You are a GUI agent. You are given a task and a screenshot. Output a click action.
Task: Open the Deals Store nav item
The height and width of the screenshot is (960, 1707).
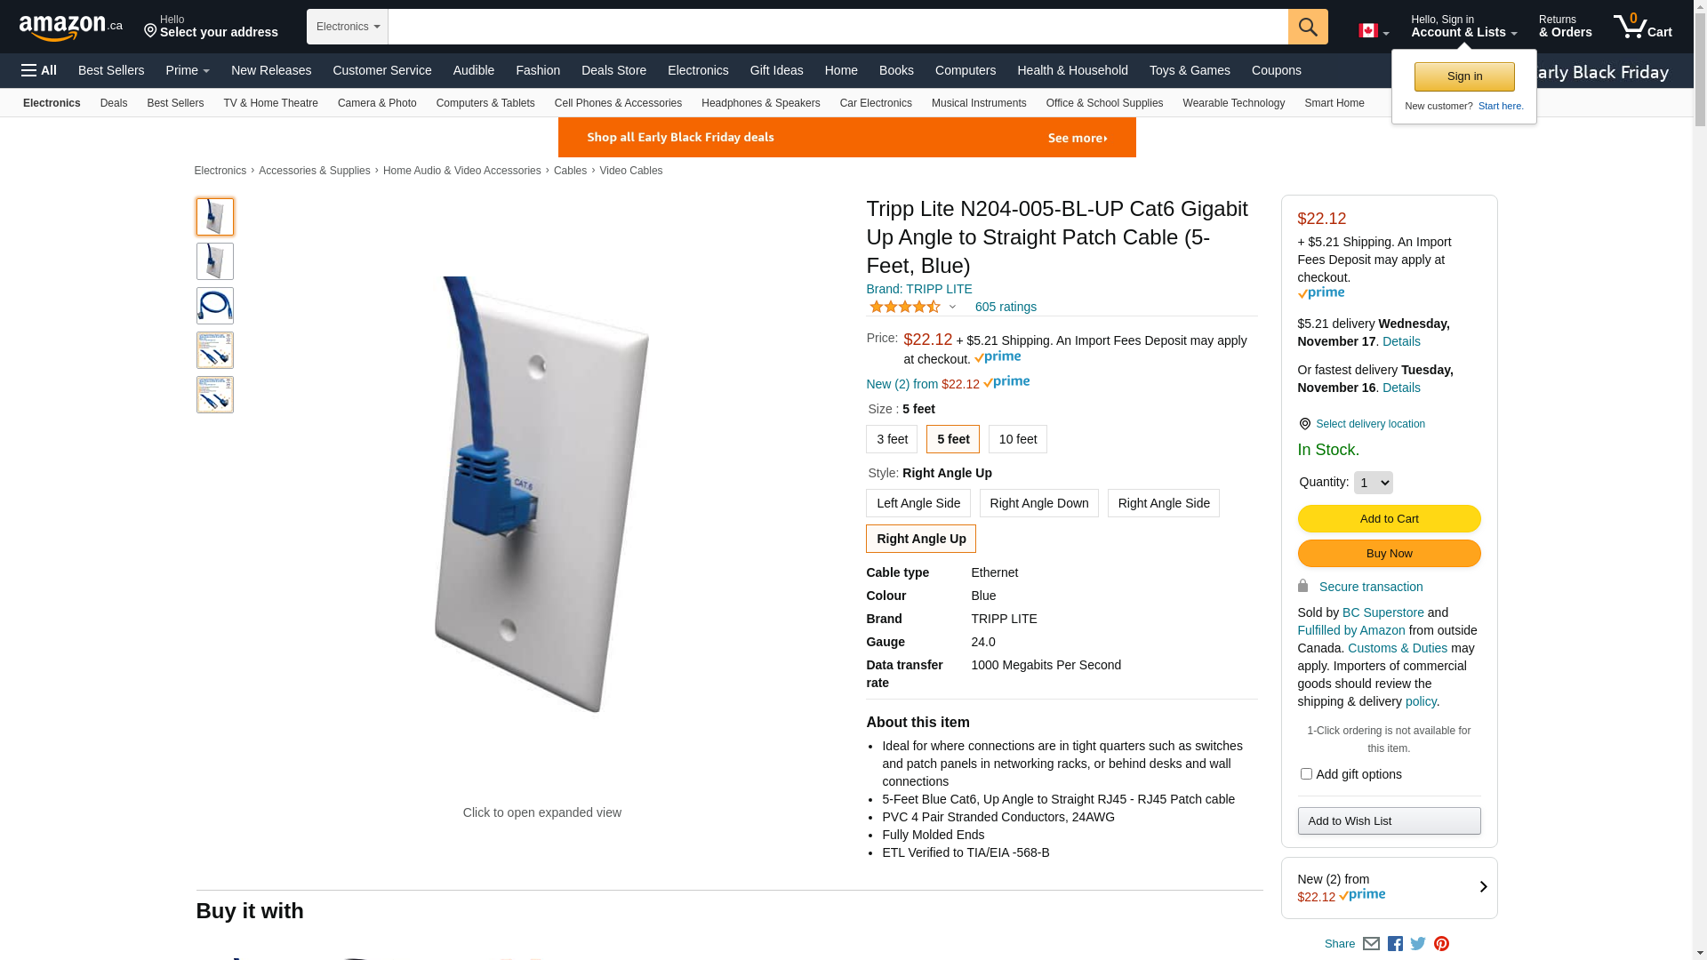click(613, 70)
